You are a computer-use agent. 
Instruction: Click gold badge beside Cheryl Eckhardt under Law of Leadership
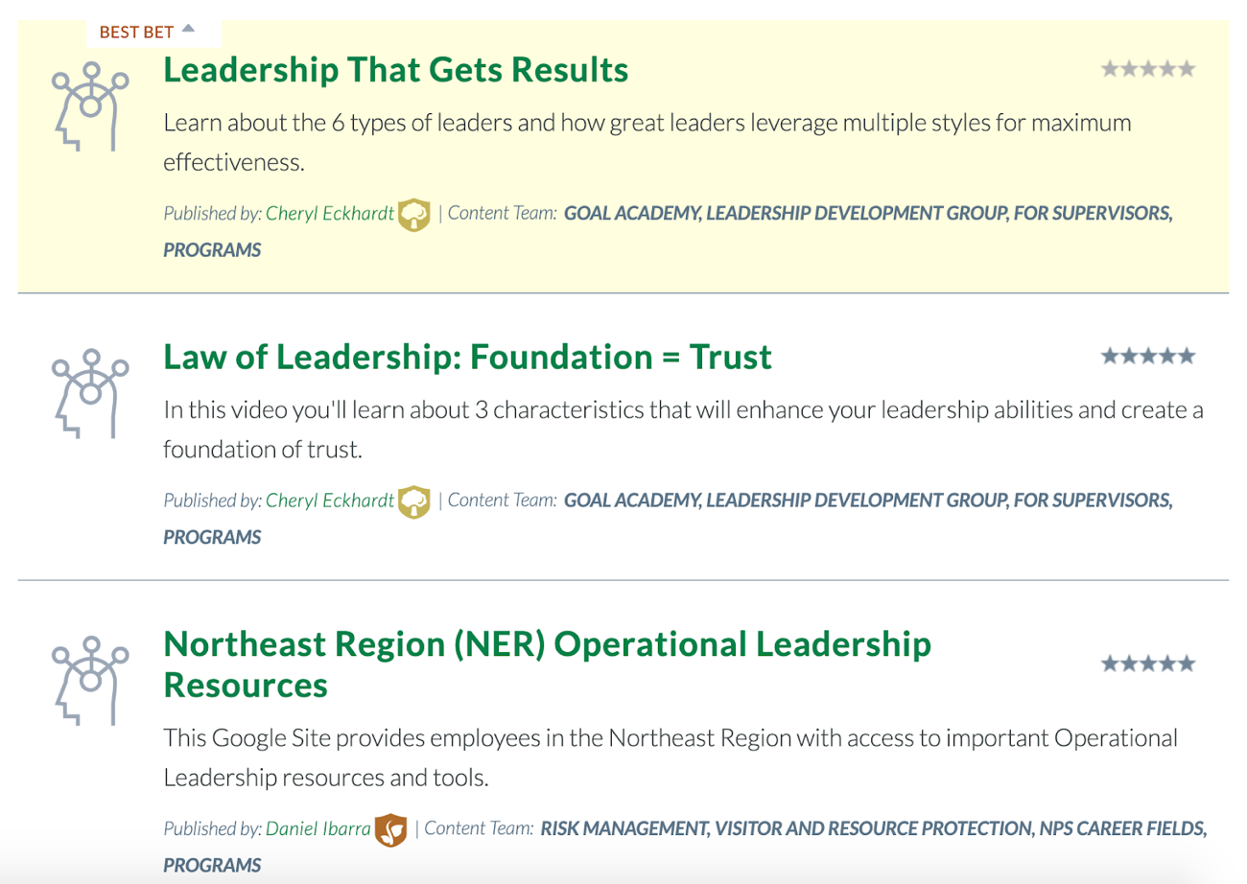tap(414, 500)
